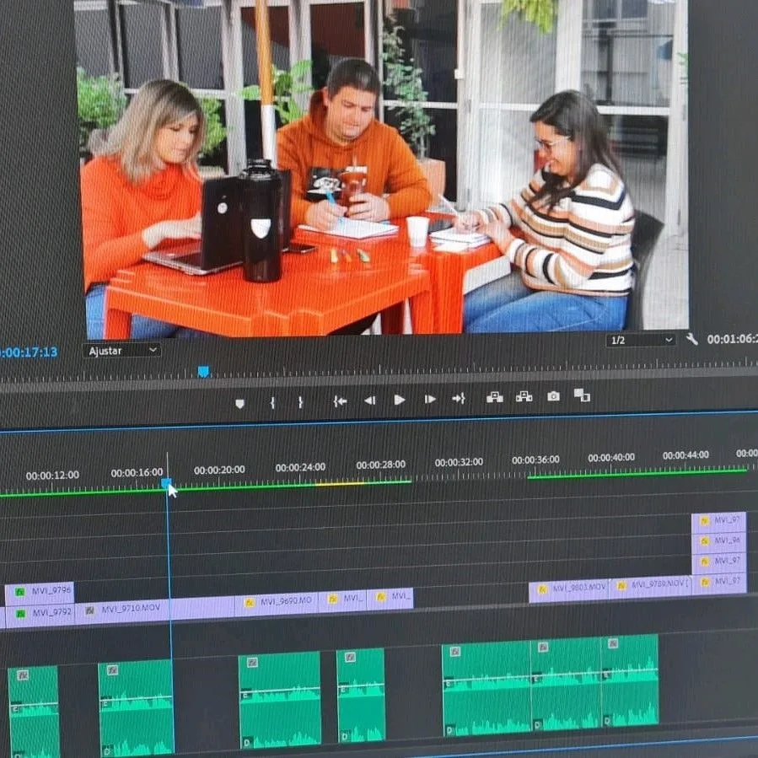Click the timeline ruler at 00:00:32:00
The height and width of the screenshot is (758, 758).
point(459,462)
